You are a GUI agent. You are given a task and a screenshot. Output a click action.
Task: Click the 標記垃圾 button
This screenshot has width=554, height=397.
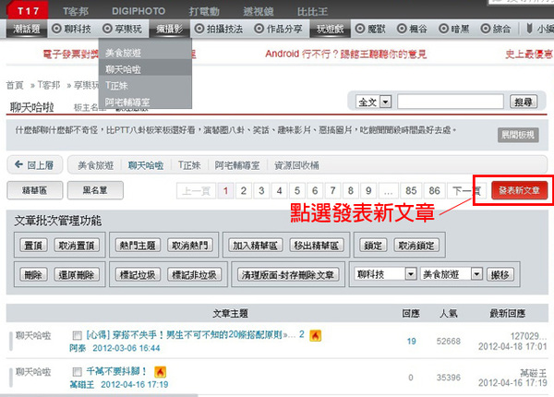[138, 274]
